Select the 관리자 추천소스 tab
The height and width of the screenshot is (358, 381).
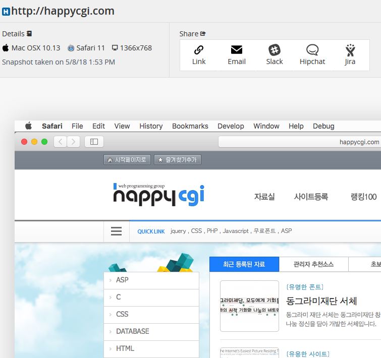click(313, 264)
